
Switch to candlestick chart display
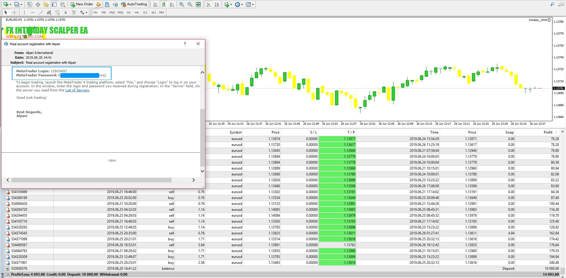coord(164,4)
